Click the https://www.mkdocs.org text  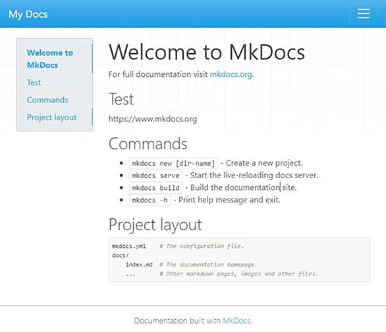[x=153, y=119]
